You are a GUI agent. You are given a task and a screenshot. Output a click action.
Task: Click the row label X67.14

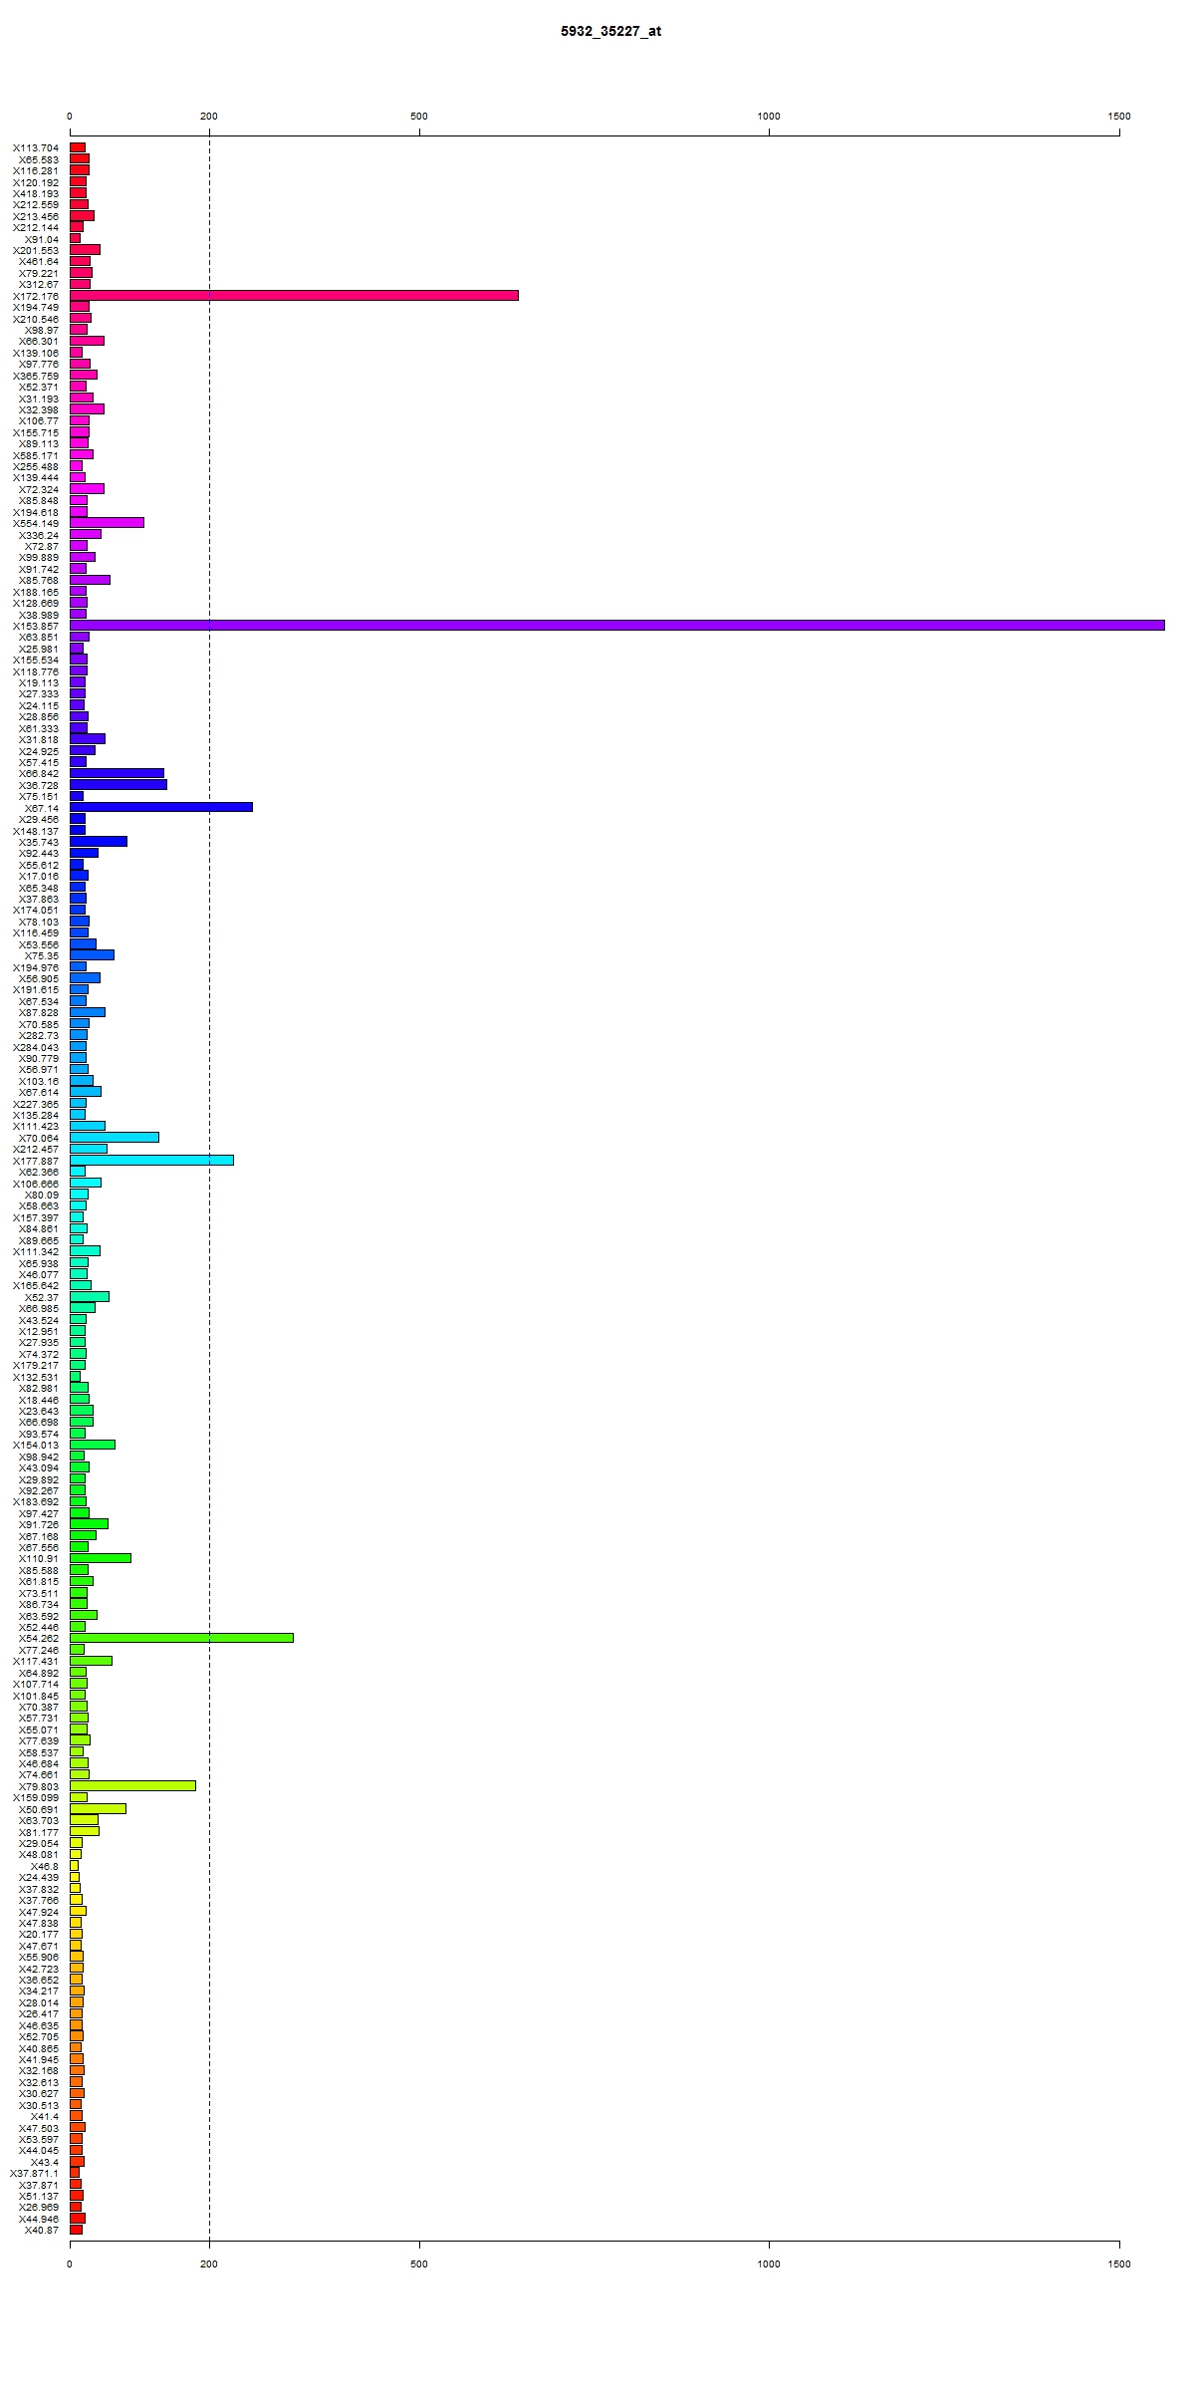tap(42, 808)
